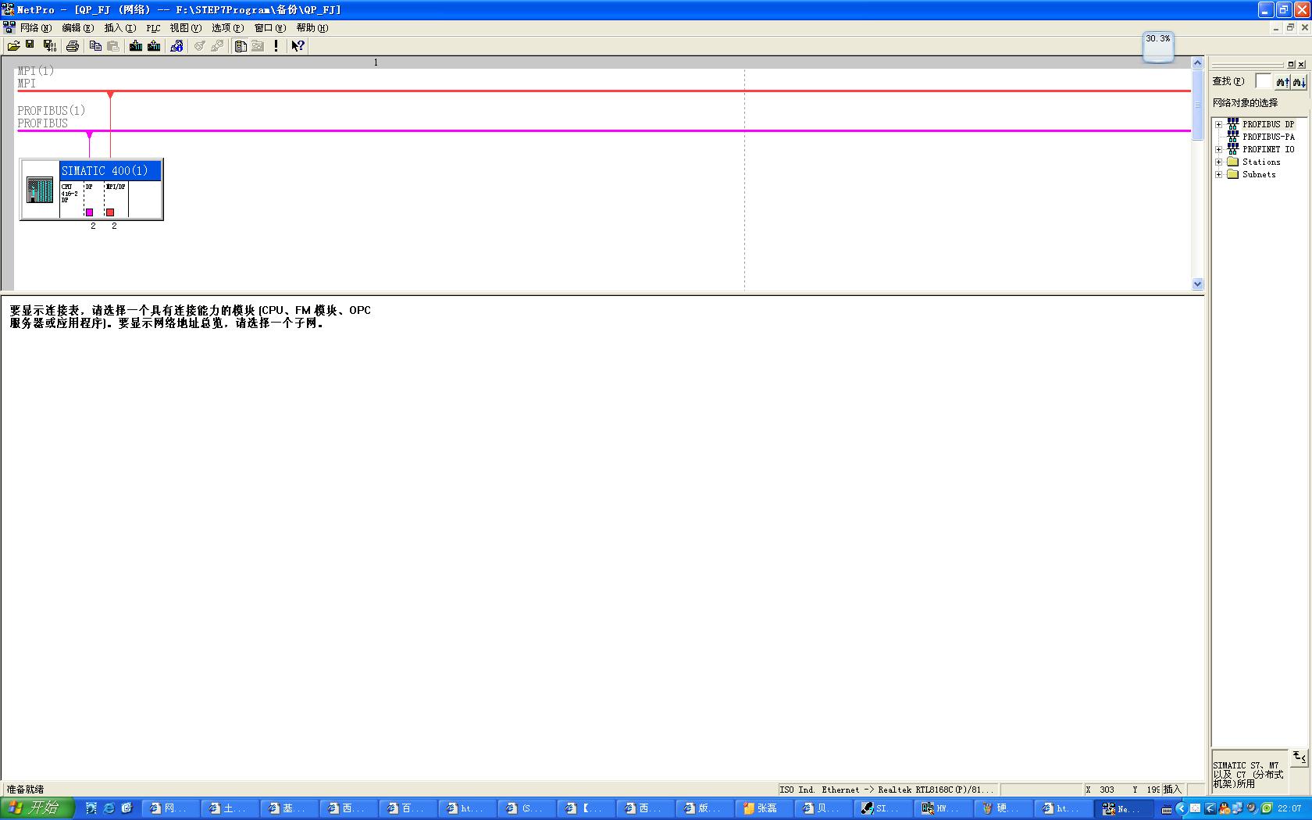This screenshot has height=820, width=1312.
Task: Click the PROFIBUS(1) subnet label
Action: 51,111
